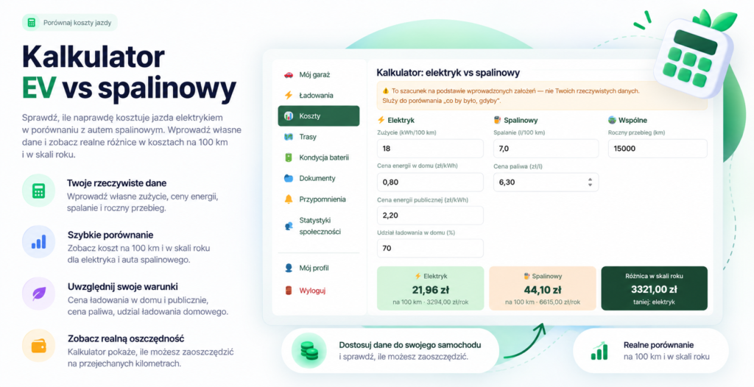Click the Zużycie (kWh/100 km) field
Screen dimensions: 754x387
tap(430, 149)
